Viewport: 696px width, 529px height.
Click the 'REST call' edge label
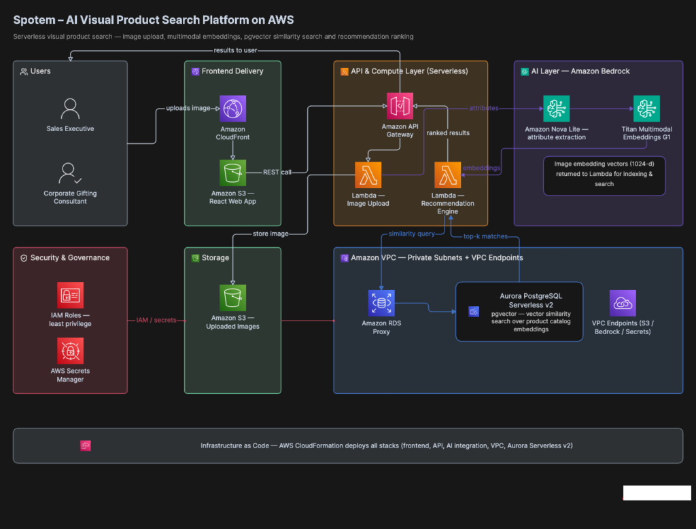click(277, 172)
